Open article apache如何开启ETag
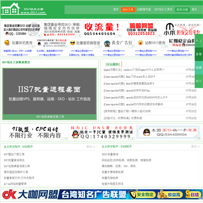The width and height of the screenshot is (203, 203). coord(138,91)
